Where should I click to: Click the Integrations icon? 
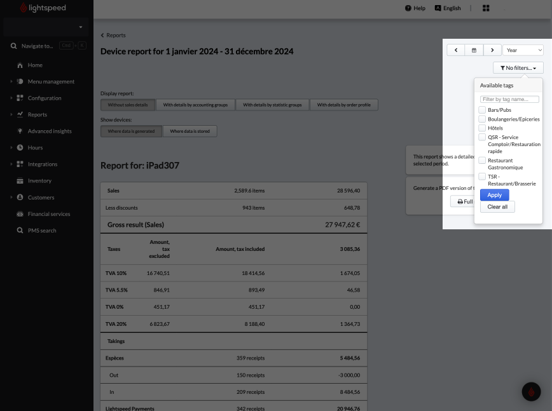coord(20,164)
